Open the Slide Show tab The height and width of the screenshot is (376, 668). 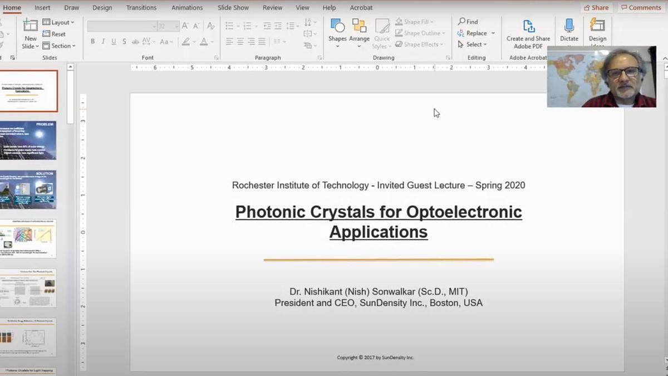pyautogui.click(x=233, y=8)
